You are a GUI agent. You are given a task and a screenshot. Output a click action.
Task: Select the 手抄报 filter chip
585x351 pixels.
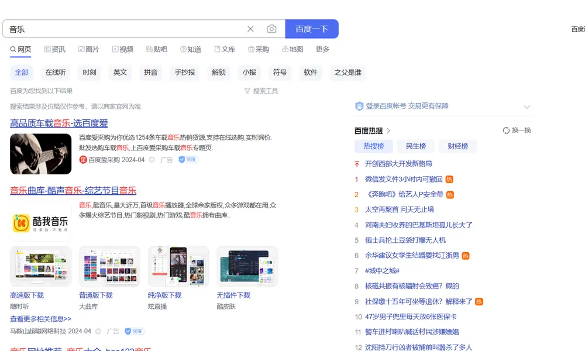185,73
